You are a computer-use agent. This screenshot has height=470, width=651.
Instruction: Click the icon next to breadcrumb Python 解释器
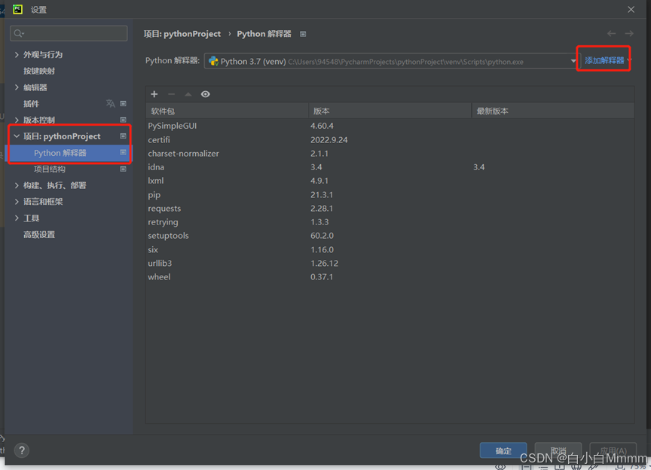point(303,34)
